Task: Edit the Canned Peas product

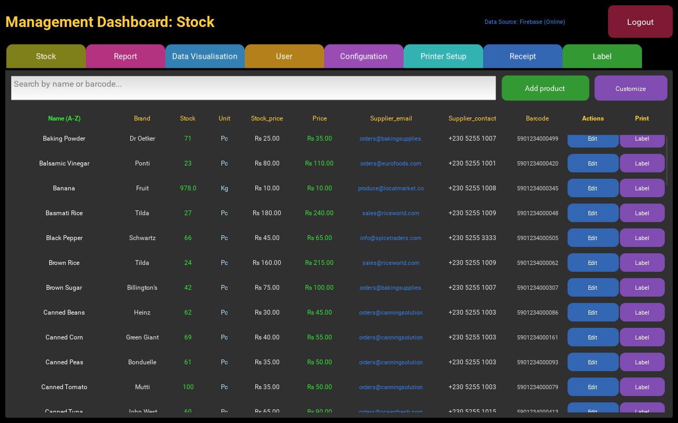Action: pos(593,362)
